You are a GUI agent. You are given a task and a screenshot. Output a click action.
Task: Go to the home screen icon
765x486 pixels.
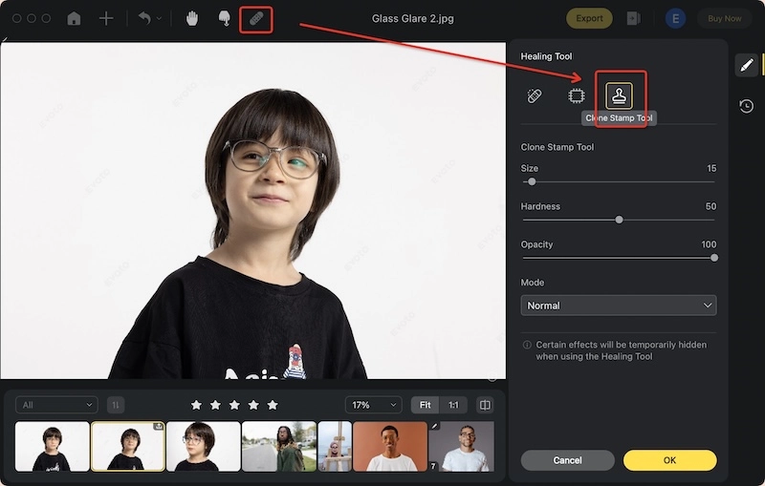pos(74,18)
